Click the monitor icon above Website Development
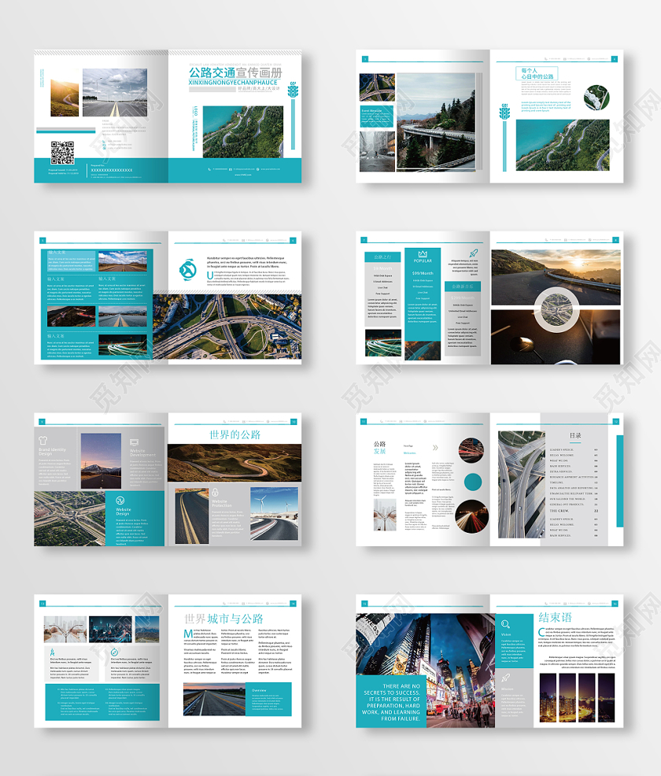This screenshot has width=661, height=776. pyautogui.click(x=135, y=442)
